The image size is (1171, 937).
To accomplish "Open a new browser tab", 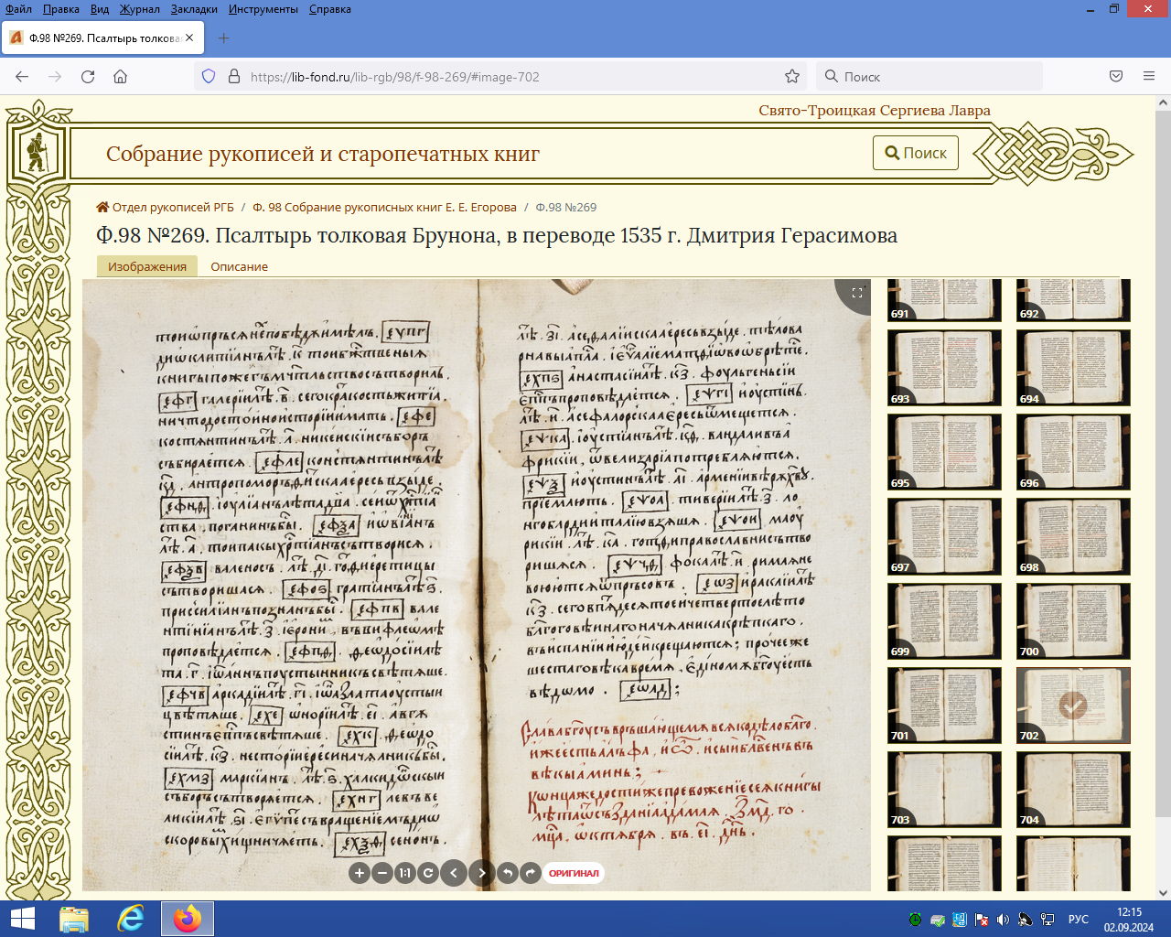I will tap(224, 38).
